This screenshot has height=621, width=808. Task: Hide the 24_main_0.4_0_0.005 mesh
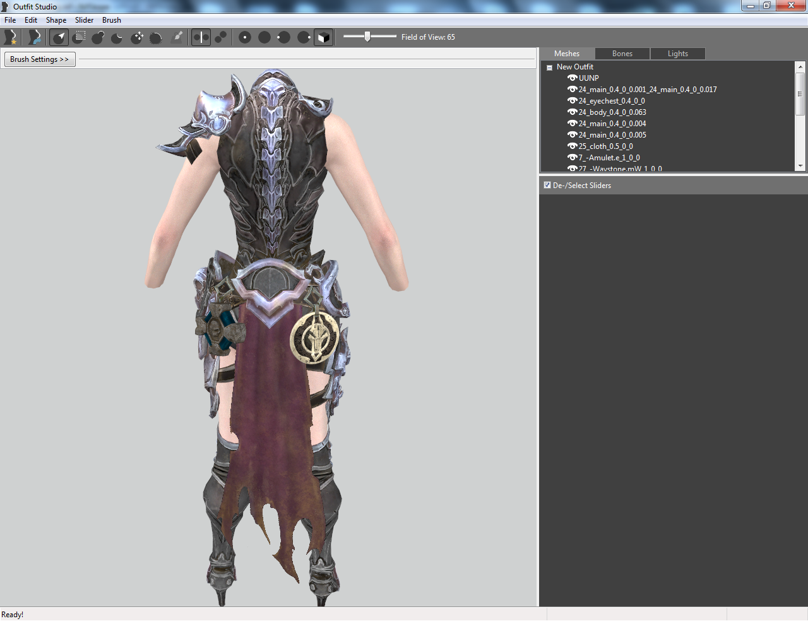point(572,135)
